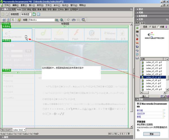Click the 插入 button in Assets panel
Screen dimensions: 169x140
point(144,96)
